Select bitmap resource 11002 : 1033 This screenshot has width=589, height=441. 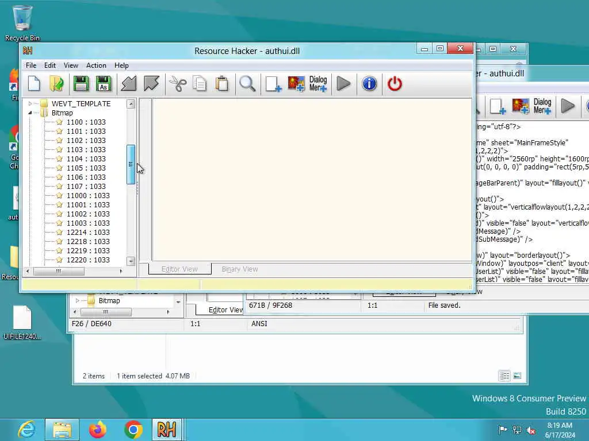(x=88, y=214)
